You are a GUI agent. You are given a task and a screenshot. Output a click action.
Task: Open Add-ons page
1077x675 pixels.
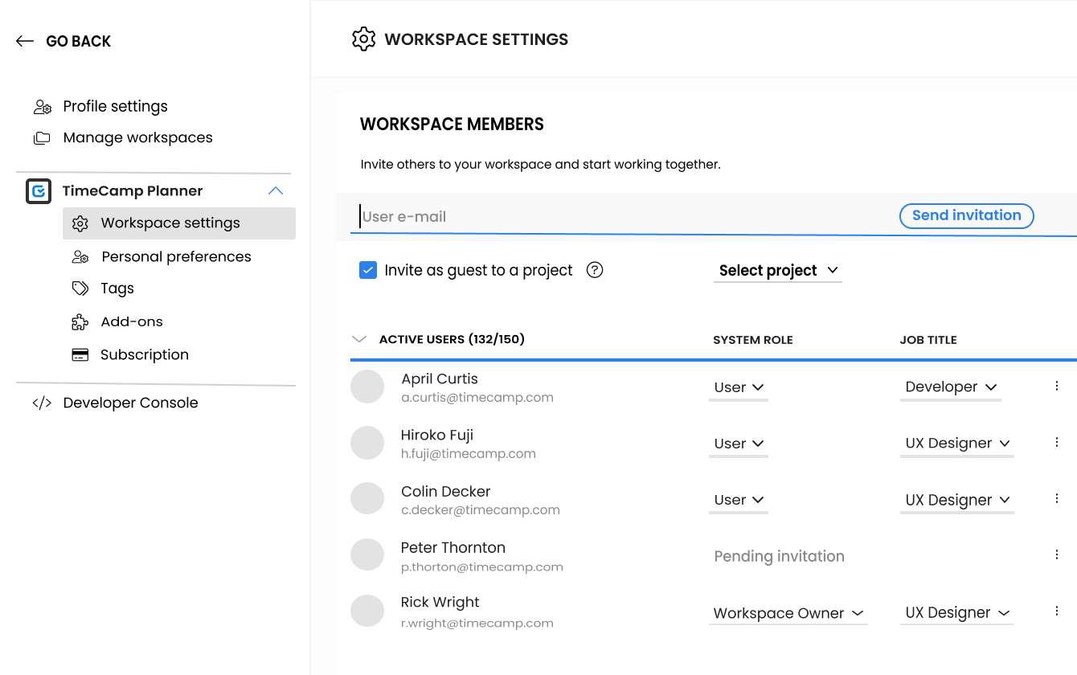[x=132, y=322]
